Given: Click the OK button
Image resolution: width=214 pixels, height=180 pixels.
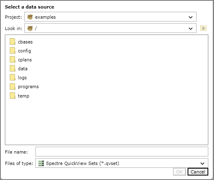Looking at the screenshot, I should (x=179, y=172).
